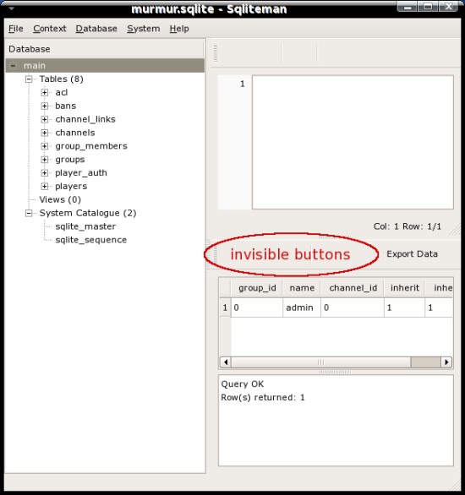
Task: Expand the player_auth table
Action: (45, 173)
